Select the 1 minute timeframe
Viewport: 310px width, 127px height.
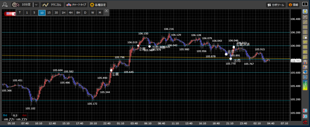point(27,13)
